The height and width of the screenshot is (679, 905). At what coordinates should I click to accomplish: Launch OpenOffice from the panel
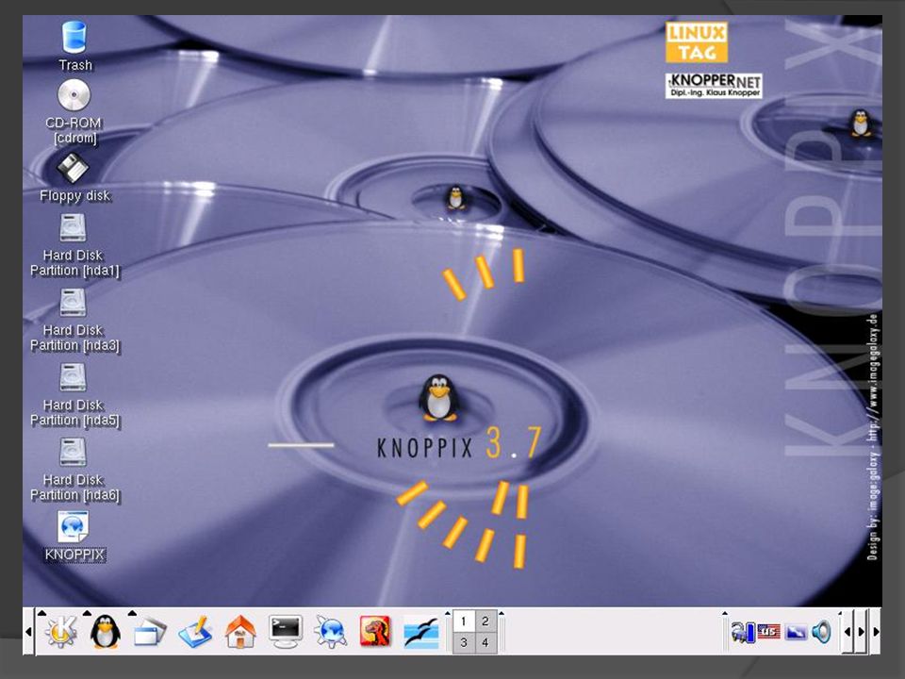421,633
